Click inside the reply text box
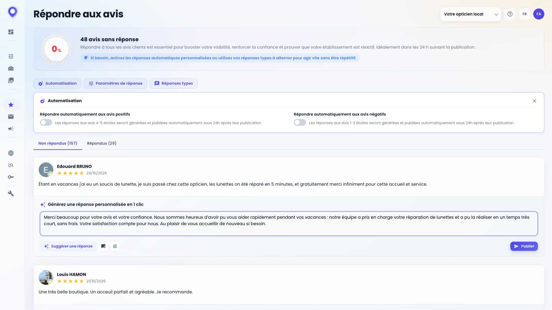 [289, 224]
